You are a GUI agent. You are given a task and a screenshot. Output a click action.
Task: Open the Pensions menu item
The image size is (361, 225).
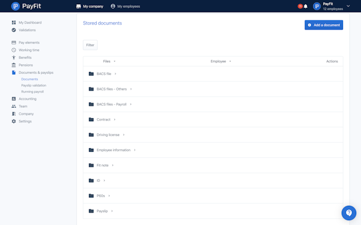pos(26,65)
